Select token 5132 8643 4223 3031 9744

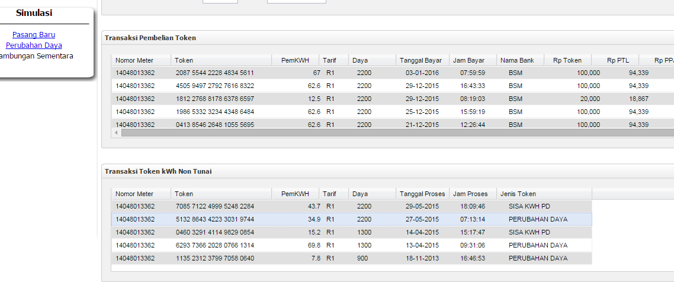coord(214,219)
